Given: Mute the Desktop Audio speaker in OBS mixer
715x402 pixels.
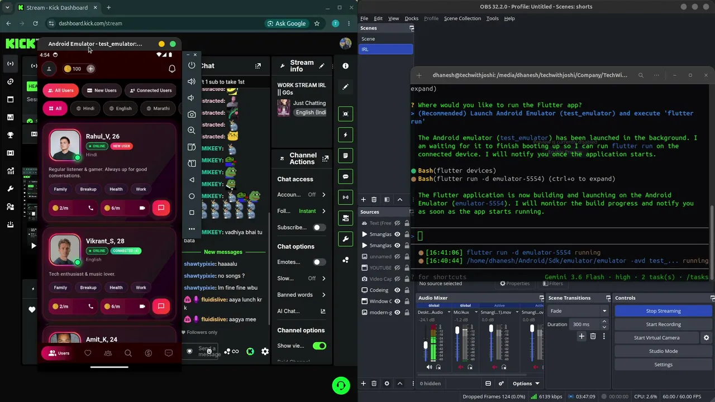Looking at the screenshot, I should pyautogui.click(x=429, y=367).
